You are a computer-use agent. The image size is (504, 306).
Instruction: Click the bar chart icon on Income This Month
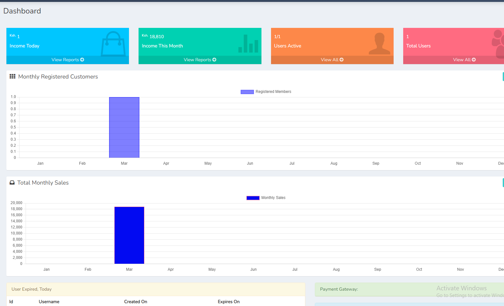pos(248,44)
